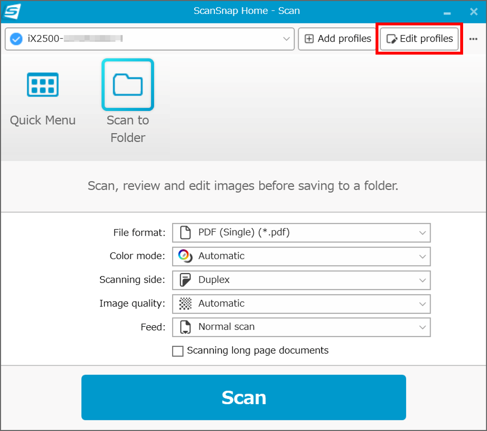This screenshot has width=487, height=431.
Task: Click the 'File format:' label
Action: click(x=139, y=233)
